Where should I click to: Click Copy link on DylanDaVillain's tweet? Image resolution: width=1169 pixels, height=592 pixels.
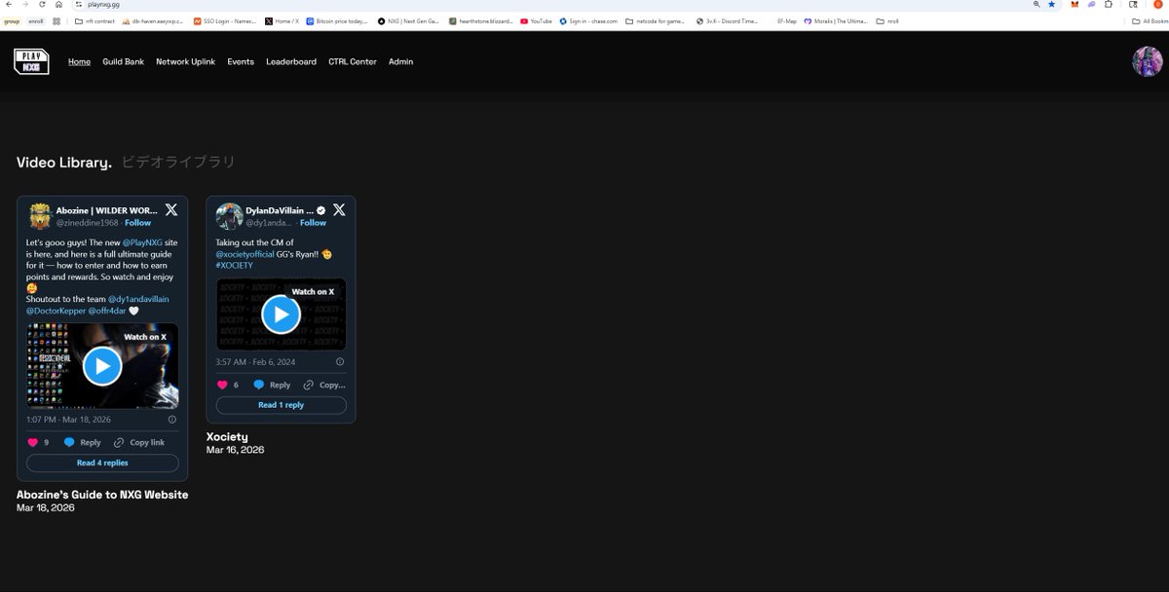coord(324,385)
